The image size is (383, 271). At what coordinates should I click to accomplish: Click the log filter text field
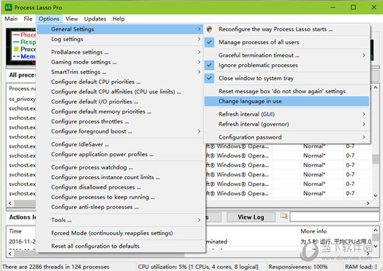[x=335, y=217]
